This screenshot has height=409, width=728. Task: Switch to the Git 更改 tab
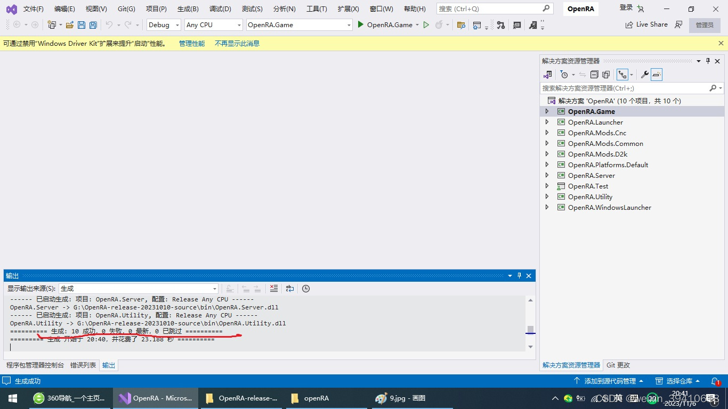click(618, 365)
